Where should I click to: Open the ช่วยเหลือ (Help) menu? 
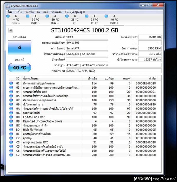click(56, 12)
